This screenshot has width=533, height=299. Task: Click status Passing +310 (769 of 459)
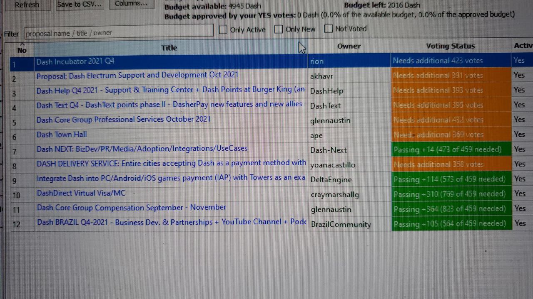[451, 194]
